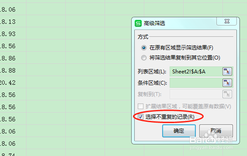Select the cell showing 8.86
Image resolution: width=247 pixels, height=156 pixels.
pyautogui.click(x=13, y=58)
